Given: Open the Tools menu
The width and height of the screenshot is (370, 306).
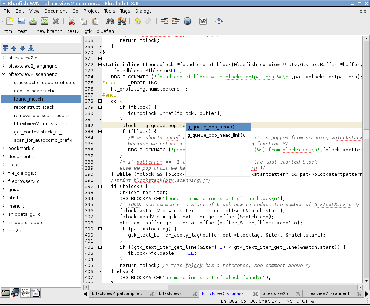Looking at the screenshot, I should pyautogui.click(x=109, y=11).
